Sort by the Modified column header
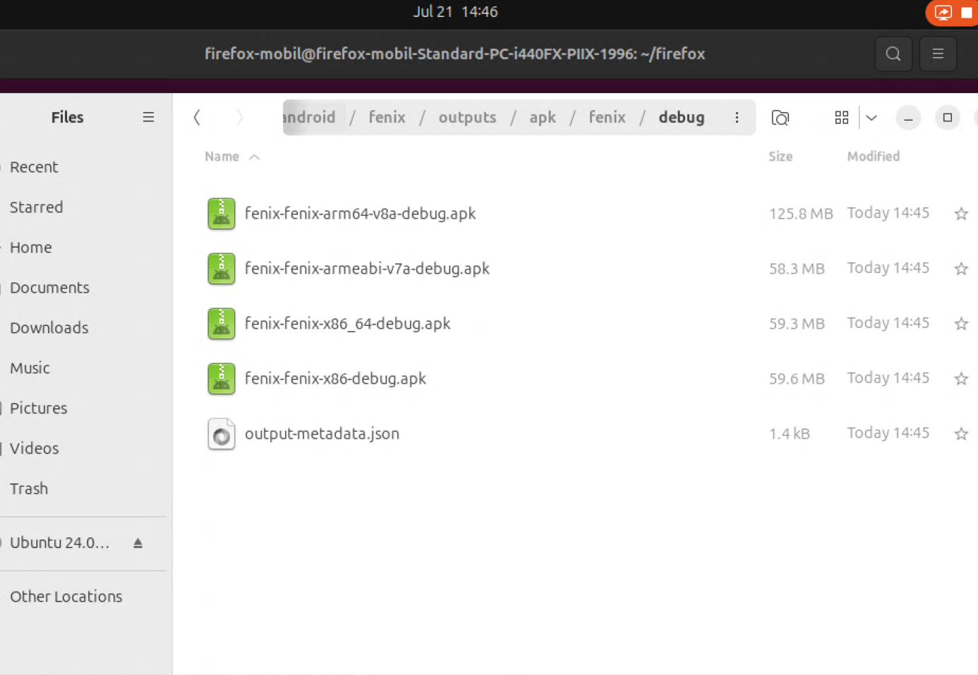The width and height of the screenshot is (978, 675). pos(873,157)
